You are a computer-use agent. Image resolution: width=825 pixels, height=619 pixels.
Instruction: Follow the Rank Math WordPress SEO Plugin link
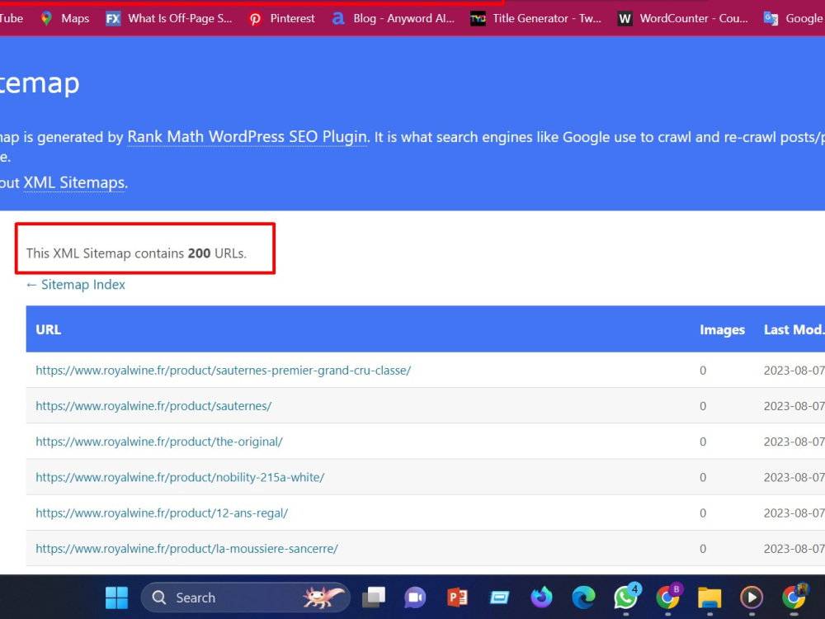(247, 137)
